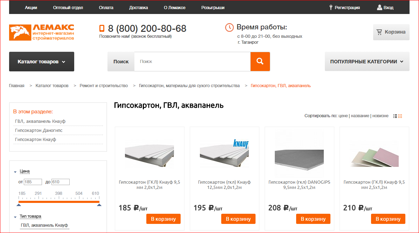Image resolution: width=419 pixels, height=233 pixels.
Task: Switch to list view icon
Action: coord(395,116)
